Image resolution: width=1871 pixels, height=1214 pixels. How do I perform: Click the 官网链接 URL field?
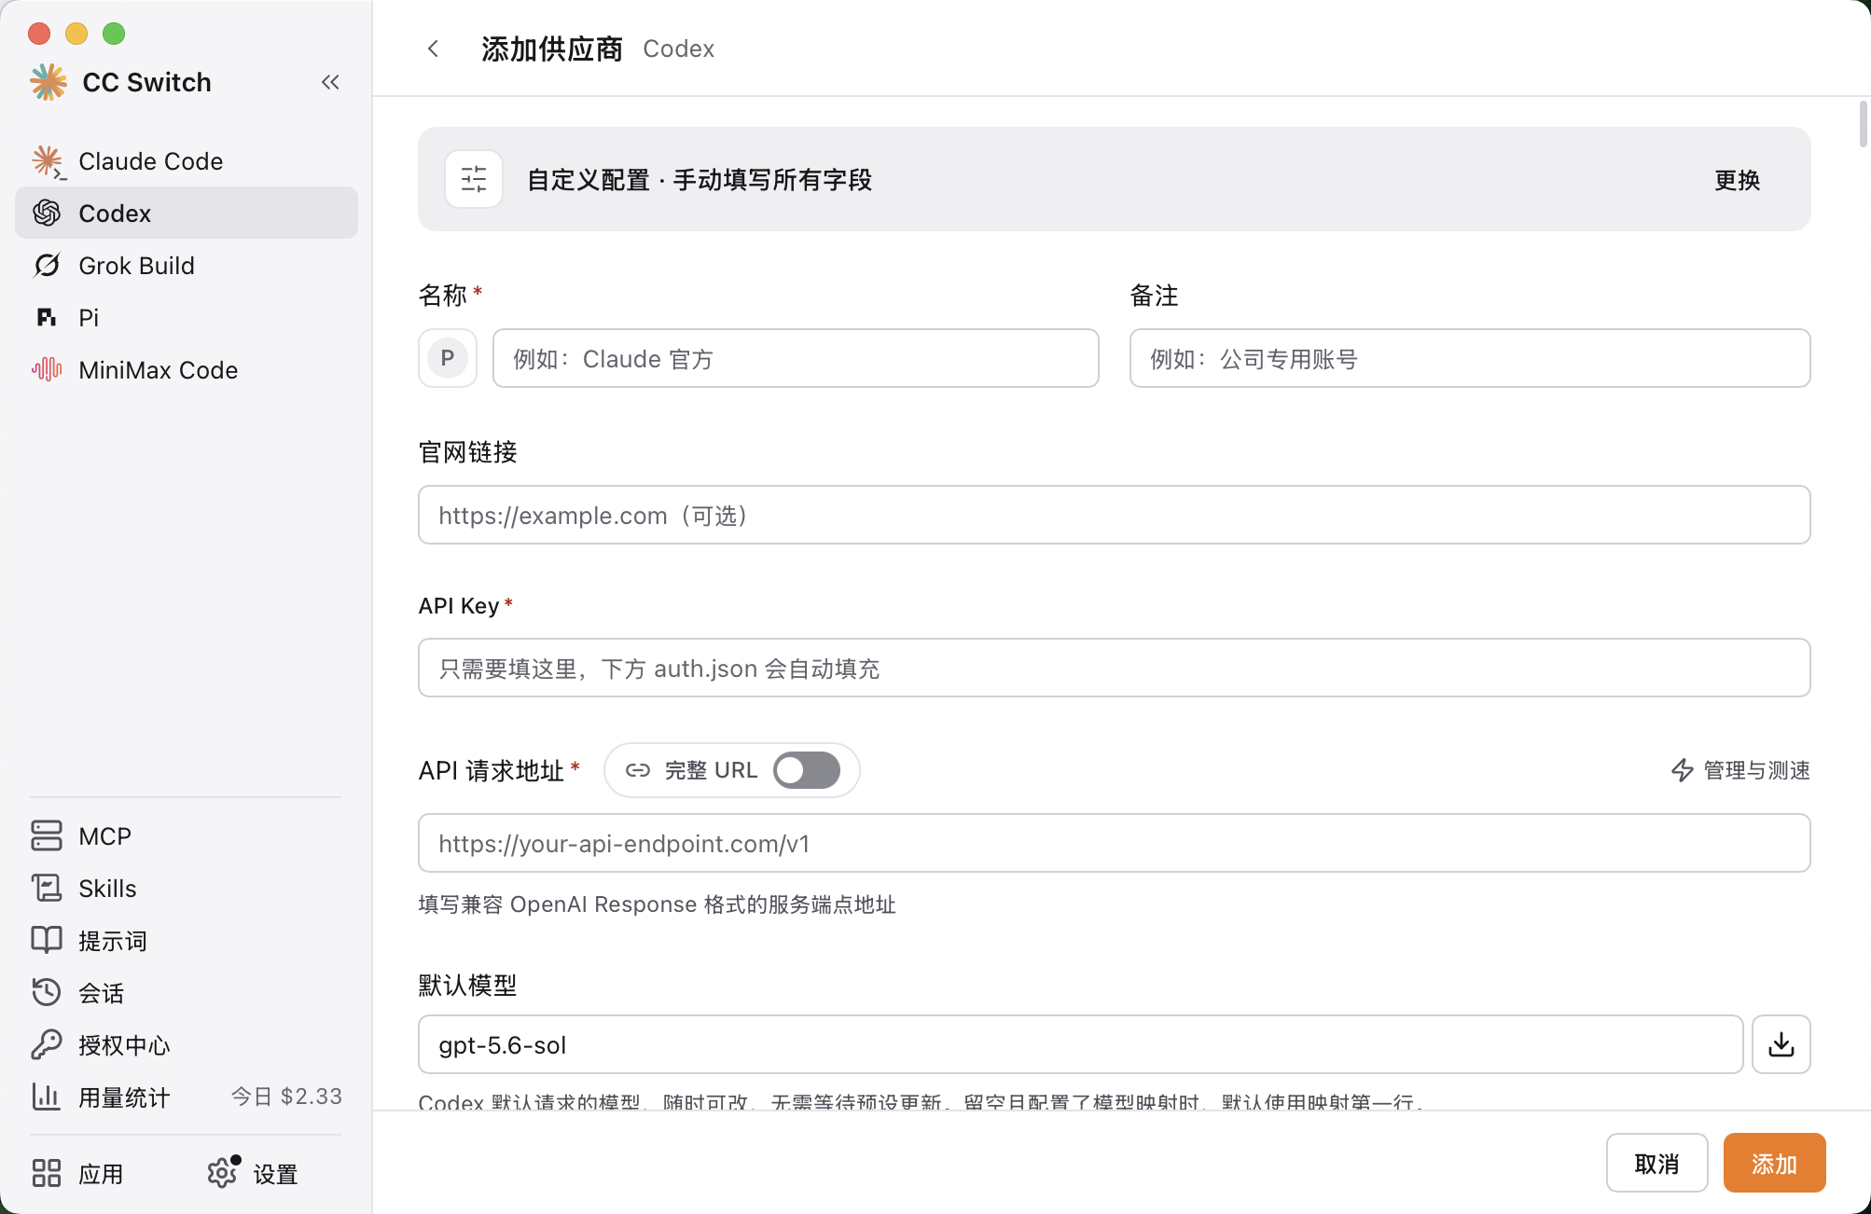[x=1115, y=515]
